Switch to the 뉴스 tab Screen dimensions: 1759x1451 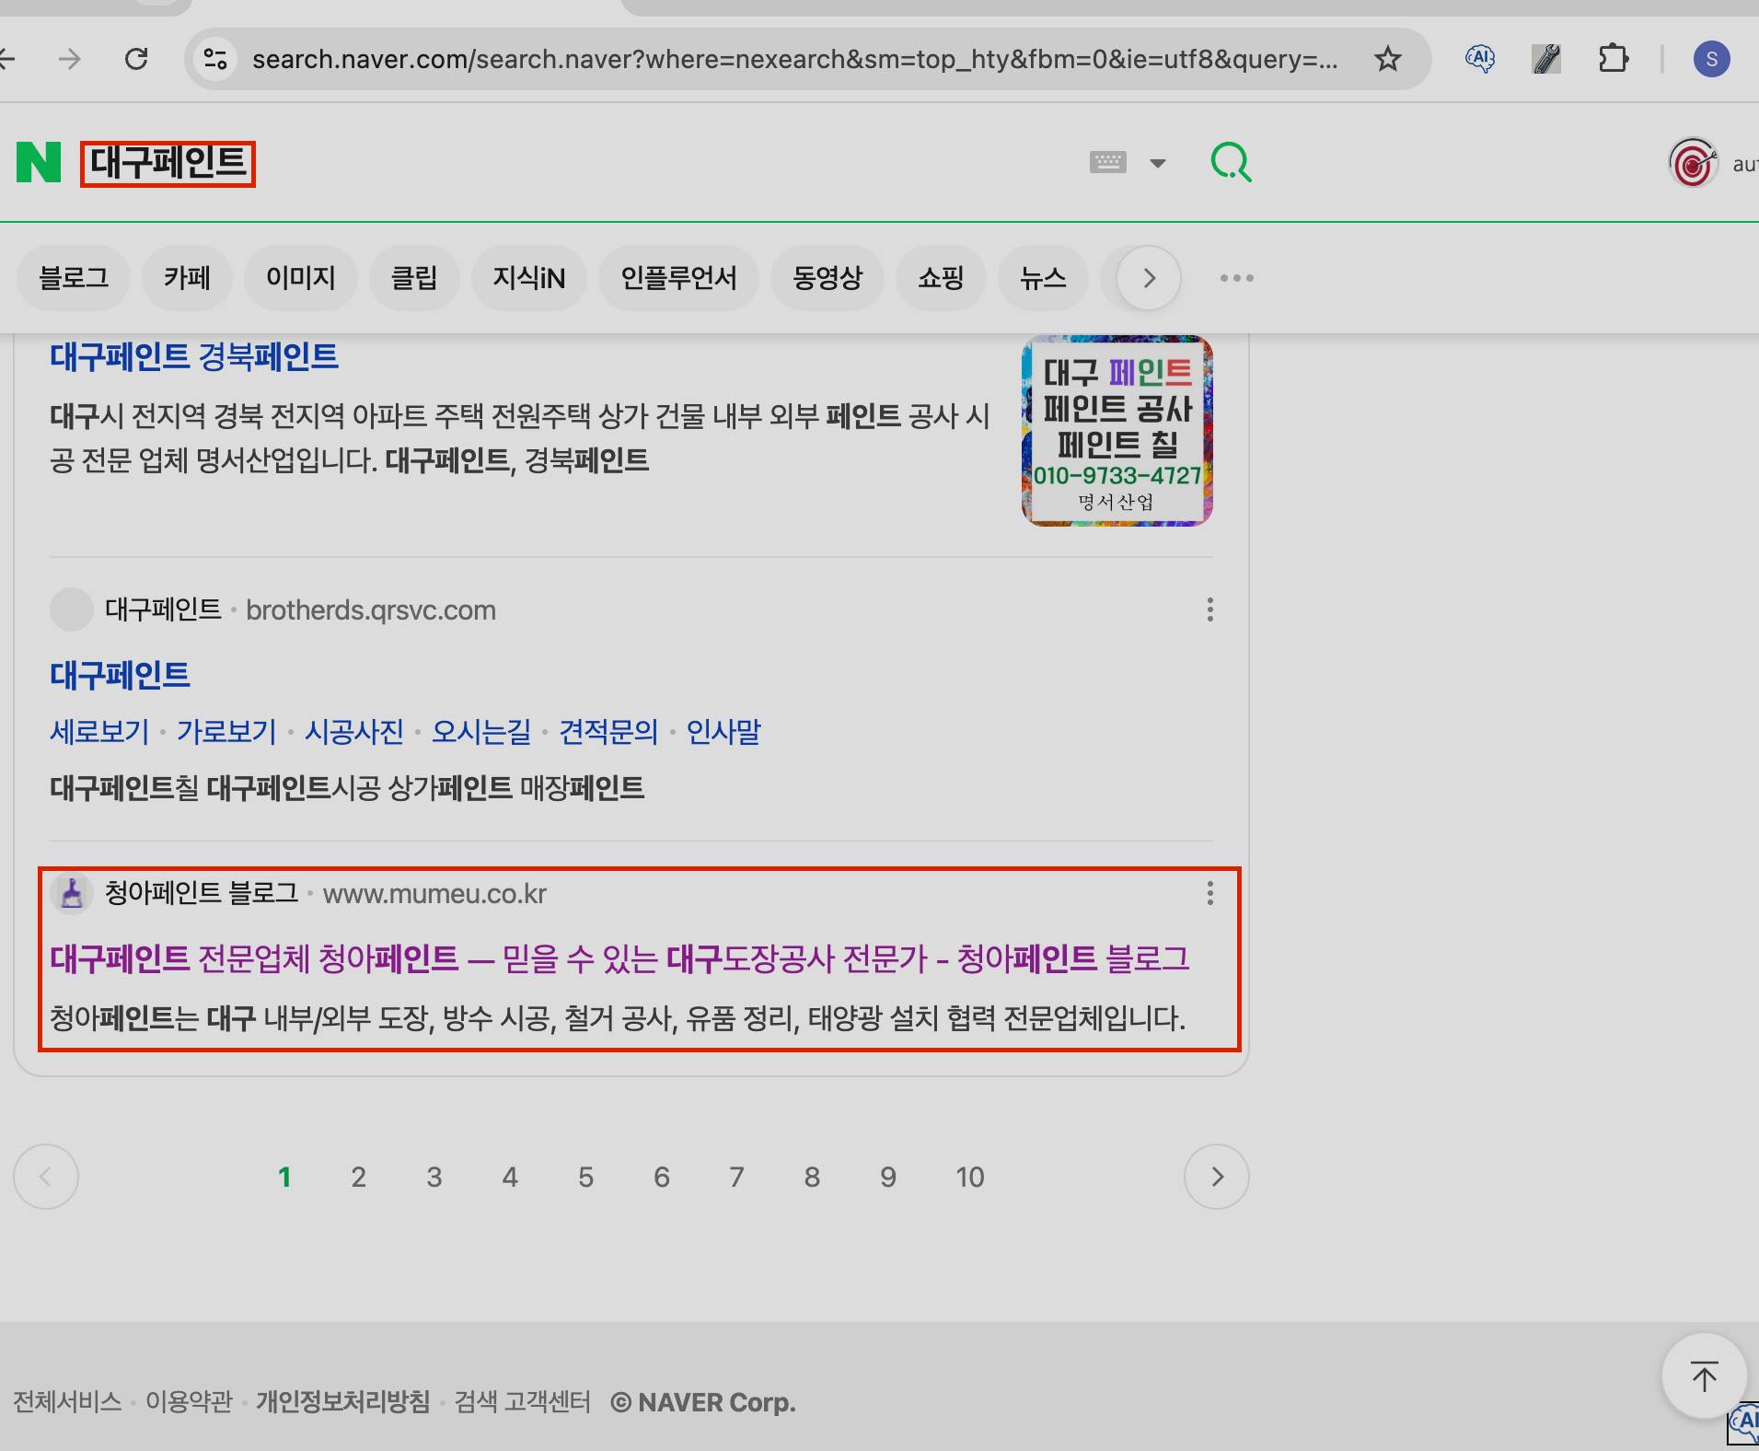(1043, 278)
